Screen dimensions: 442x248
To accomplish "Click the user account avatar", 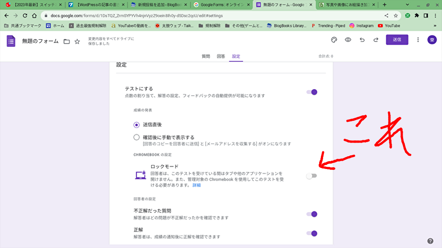I will pos(432,40).
